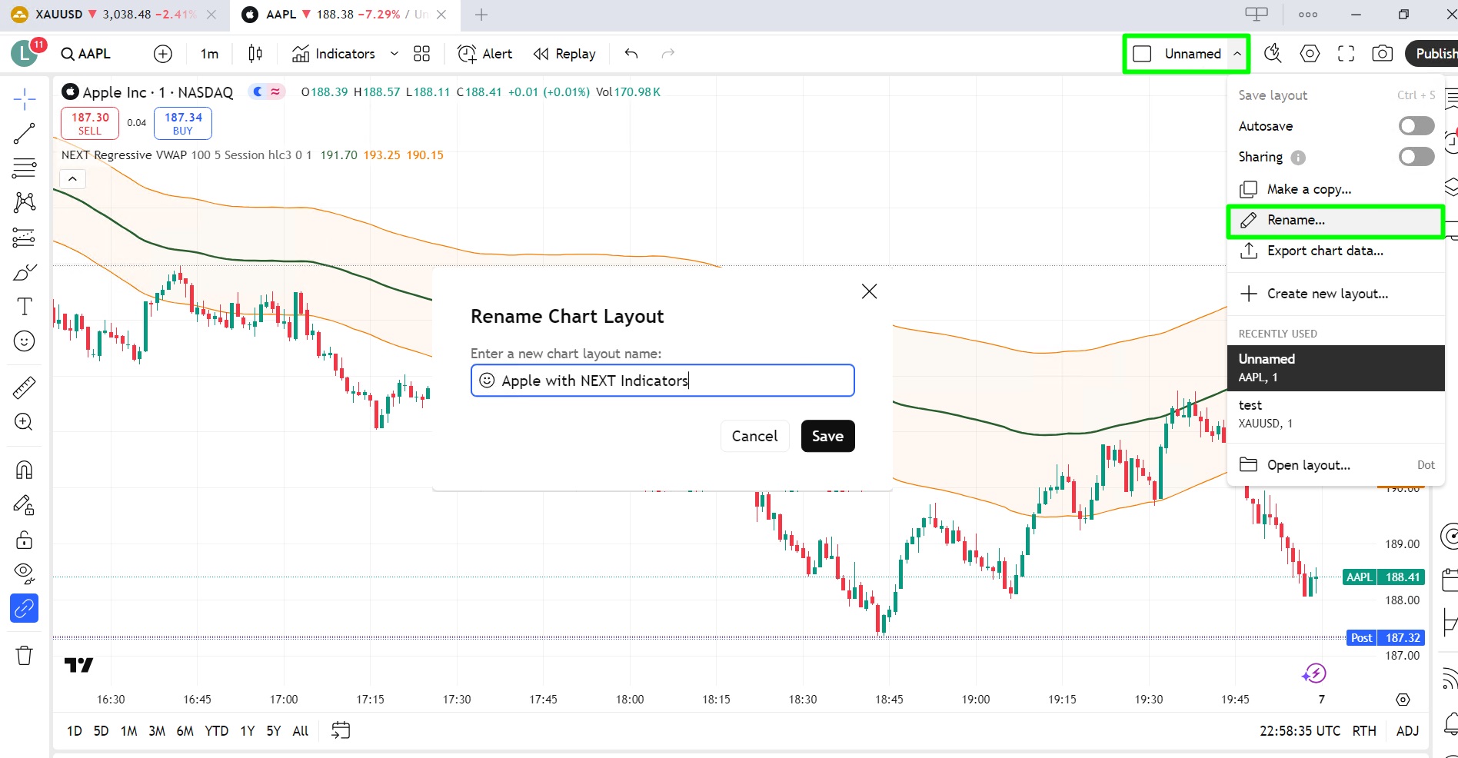Click the magnet mode icon
Image resolution: width=1458 pixels, height=758 pixels.
24,470
